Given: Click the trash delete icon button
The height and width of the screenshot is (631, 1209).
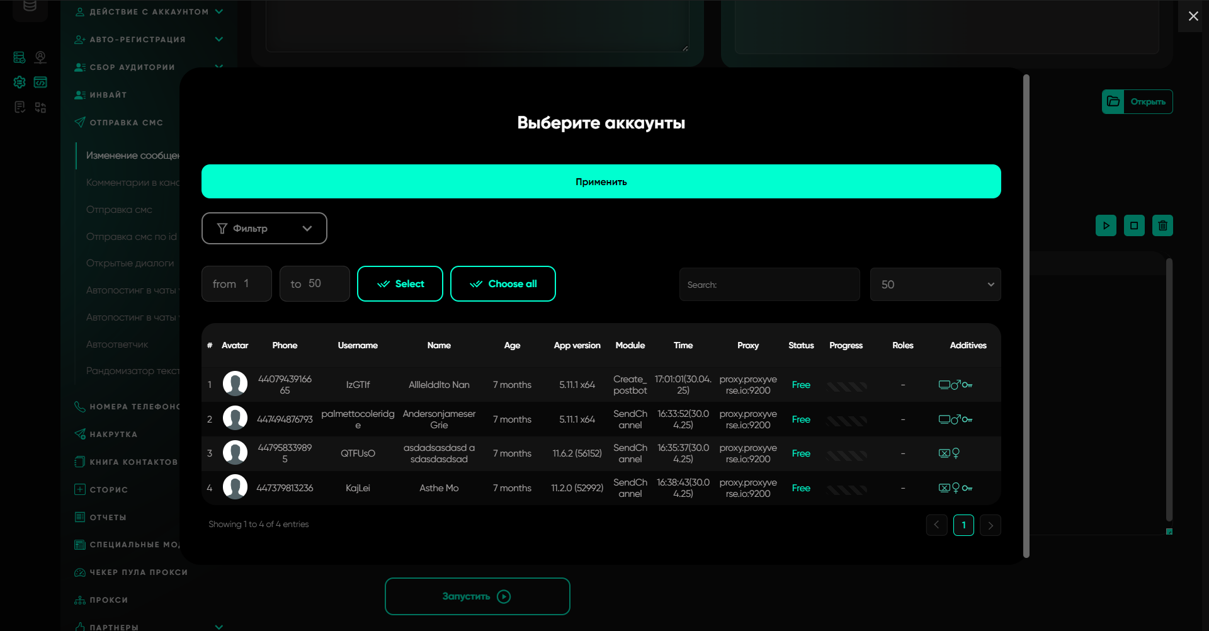Looking at the screenshot, I should coord(1162,225).
